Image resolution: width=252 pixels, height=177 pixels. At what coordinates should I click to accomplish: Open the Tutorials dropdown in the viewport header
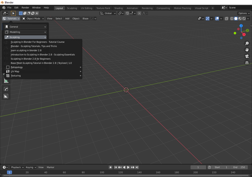coord(11,18)
